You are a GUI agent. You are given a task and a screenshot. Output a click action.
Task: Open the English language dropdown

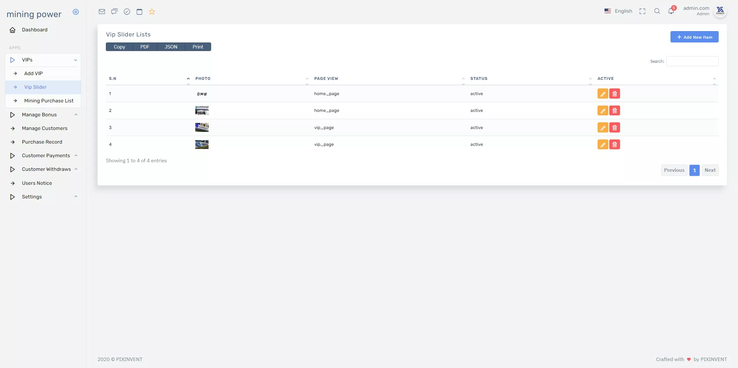point(618,11)
